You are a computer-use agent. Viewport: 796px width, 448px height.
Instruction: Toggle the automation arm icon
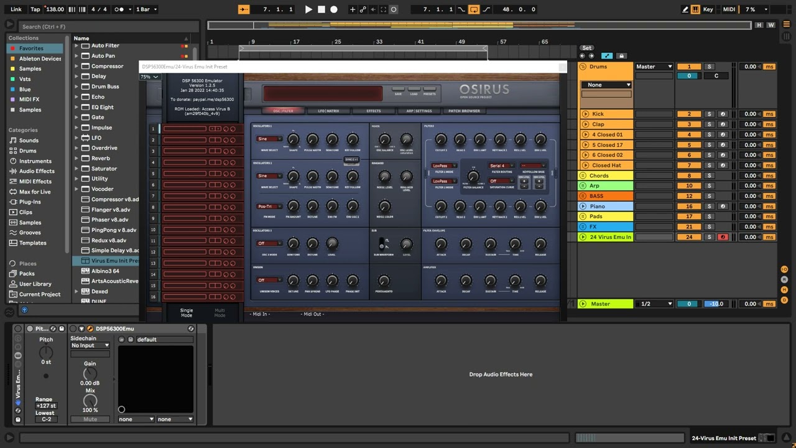(363, 9)
